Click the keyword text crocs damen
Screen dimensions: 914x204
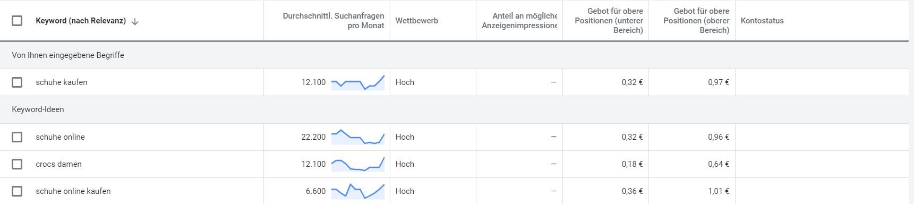[x=58, y=164]
